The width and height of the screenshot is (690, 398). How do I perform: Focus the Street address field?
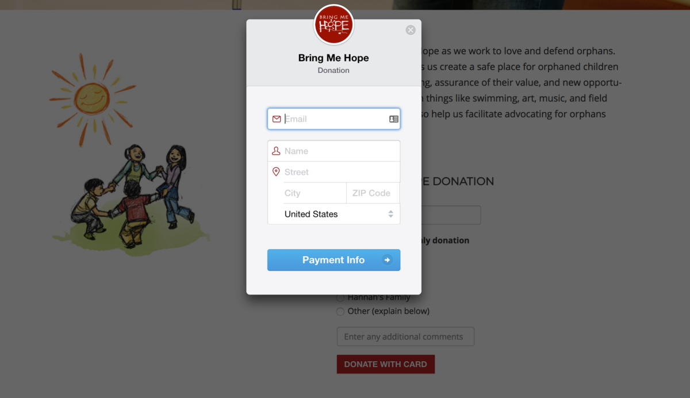(333, 172)
